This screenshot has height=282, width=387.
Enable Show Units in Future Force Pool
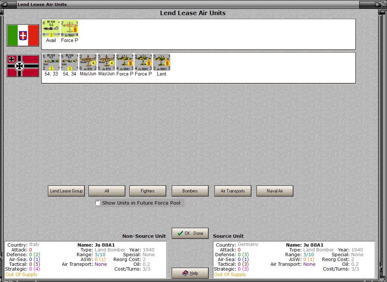click(x=98, y=203)
